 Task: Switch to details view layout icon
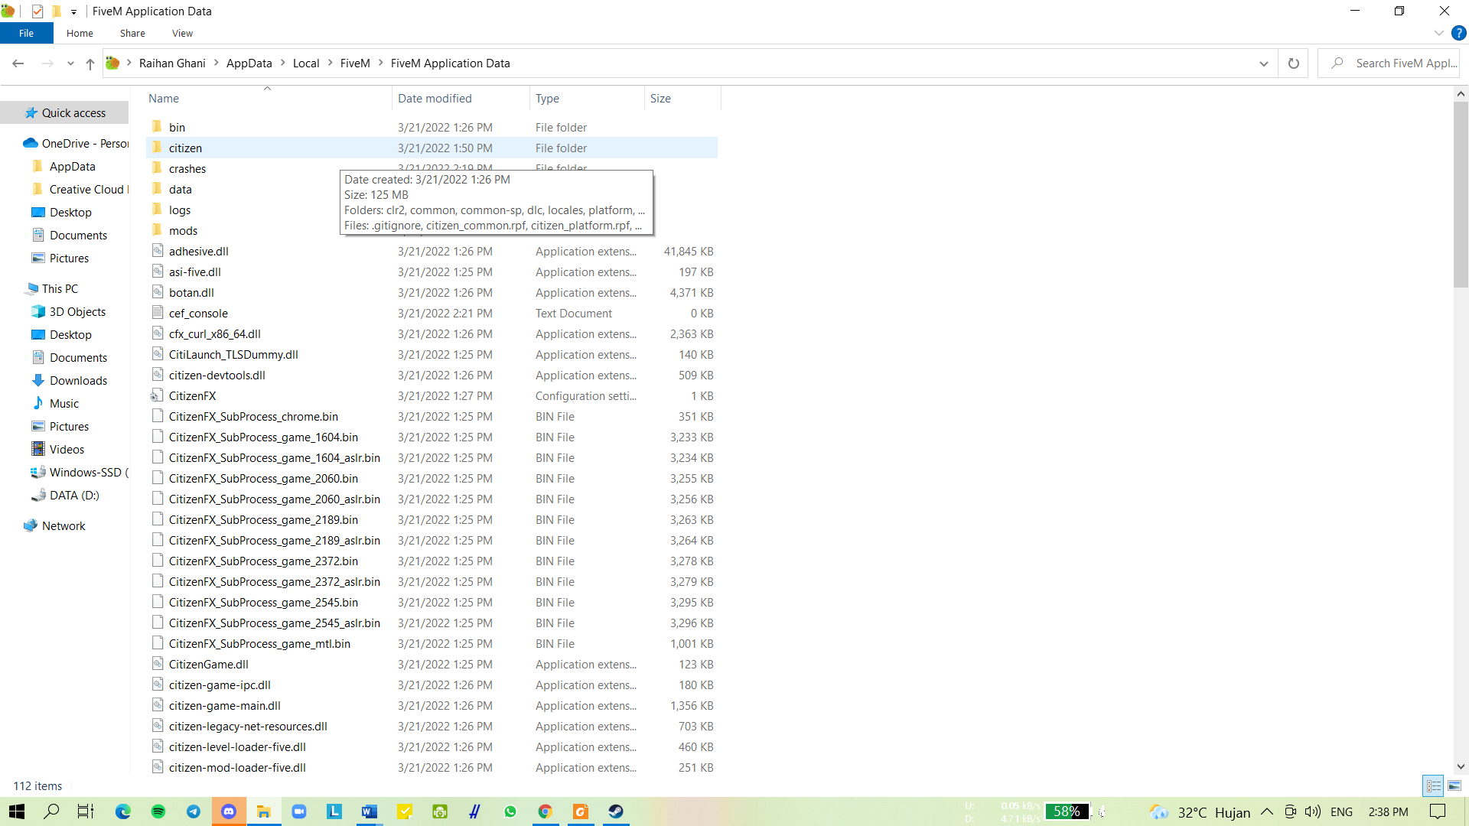(x=1434, y=785)
